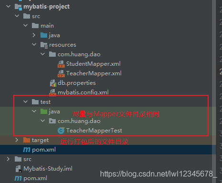The width and height of the screenshot is (222, 183).
Task: Click the TeacherMapper.xml file icon
Action: click(x=61, y=73)
